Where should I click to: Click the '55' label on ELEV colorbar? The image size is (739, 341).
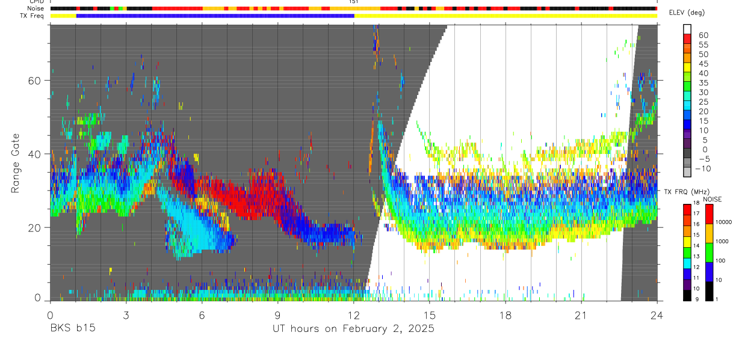pyautogui.click(x=703, y=45)
